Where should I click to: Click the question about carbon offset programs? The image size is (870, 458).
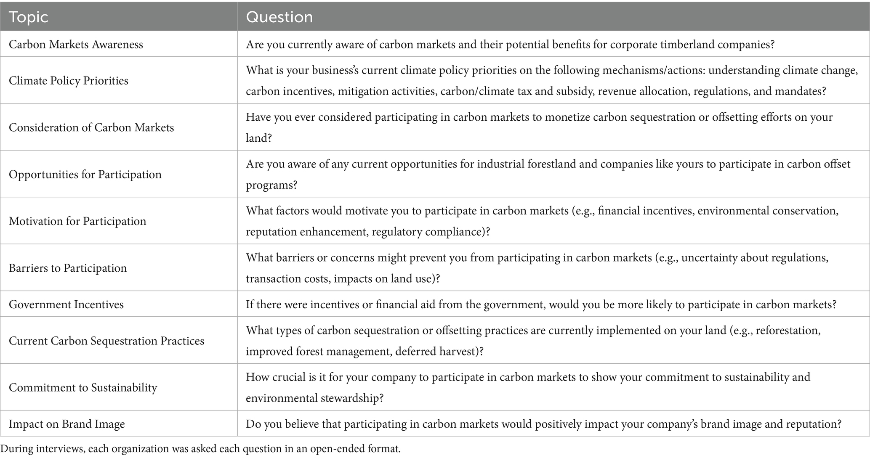point(547,174)
